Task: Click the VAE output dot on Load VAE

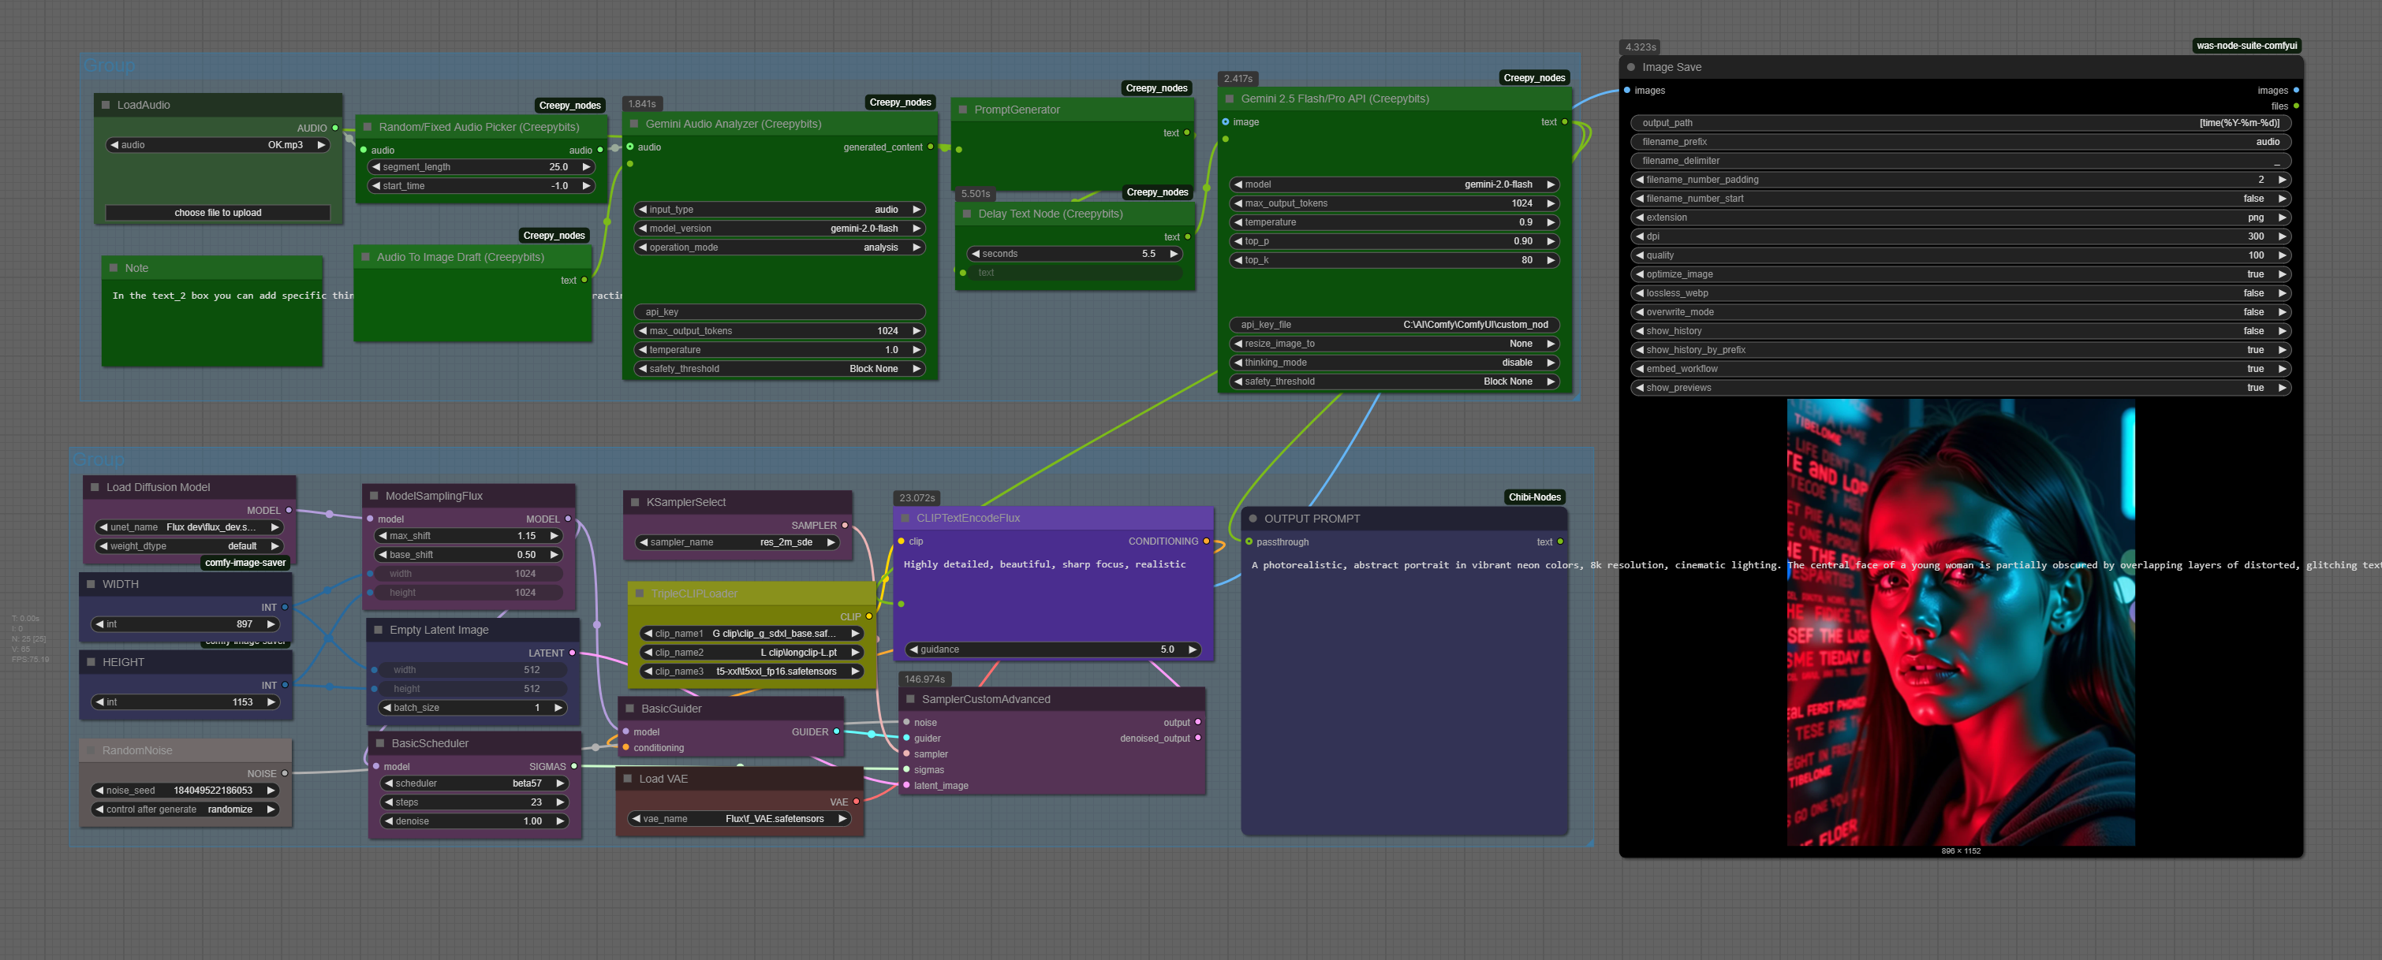Action: click(857, 802)
